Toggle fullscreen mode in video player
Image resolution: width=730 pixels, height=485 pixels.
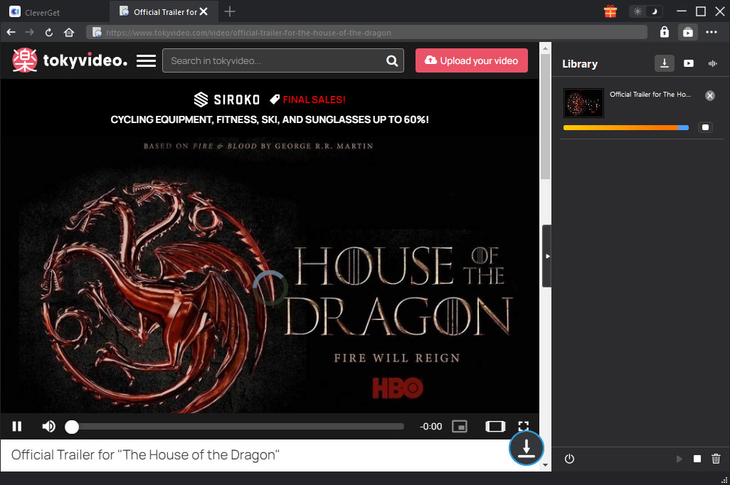[524, 426]
